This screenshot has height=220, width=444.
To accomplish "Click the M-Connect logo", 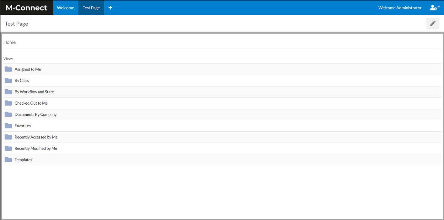I will 26,8.
